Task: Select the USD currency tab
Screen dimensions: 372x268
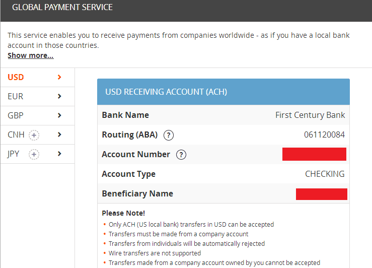Action: click(x=37, y=78)
